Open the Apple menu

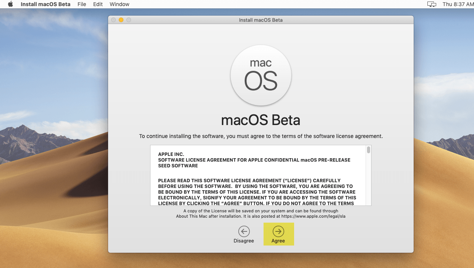(10, 4)
